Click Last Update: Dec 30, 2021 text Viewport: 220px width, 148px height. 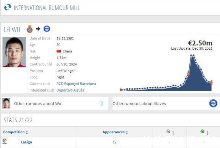coord(192,48)
